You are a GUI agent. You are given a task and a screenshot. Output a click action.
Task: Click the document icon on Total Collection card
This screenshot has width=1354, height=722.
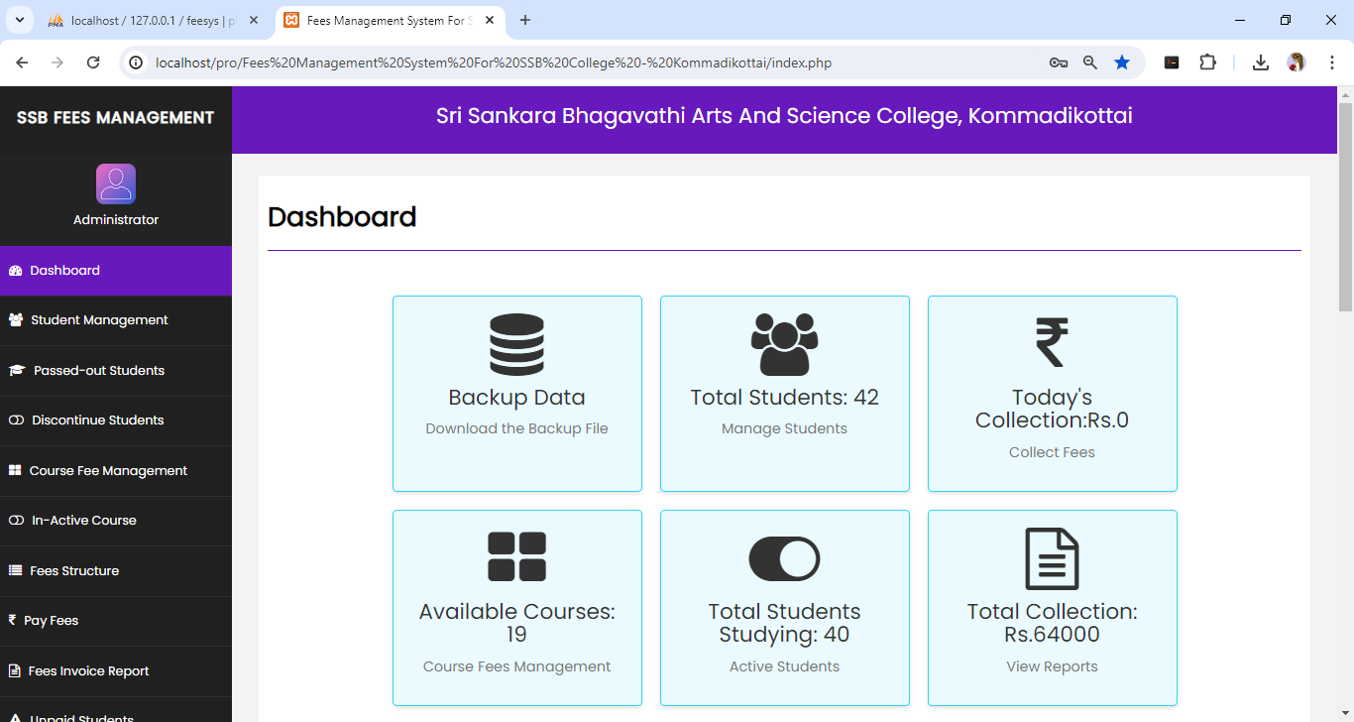point(1052,558)
